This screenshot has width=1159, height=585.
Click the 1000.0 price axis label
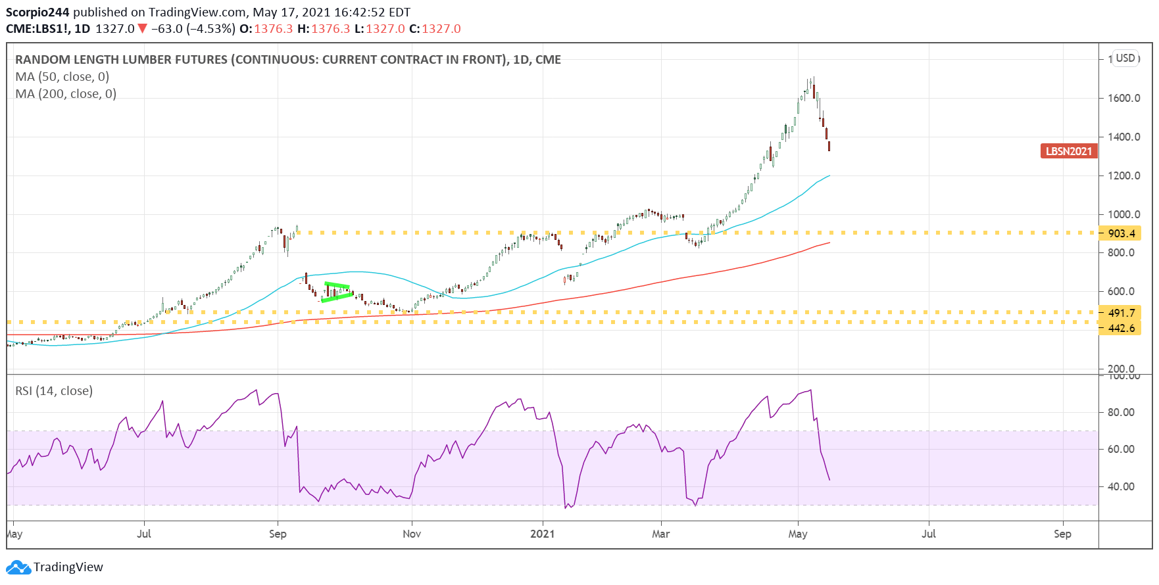[1123, 214]
